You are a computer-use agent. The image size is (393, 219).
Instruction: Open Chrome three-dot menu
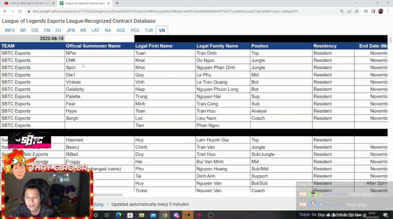pos(388,11)
